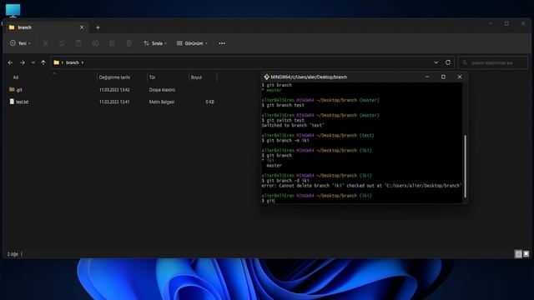Click 'Metin Belgesi' type cell
This screenshot has width=534, height=300.
(x=162, y=102)
